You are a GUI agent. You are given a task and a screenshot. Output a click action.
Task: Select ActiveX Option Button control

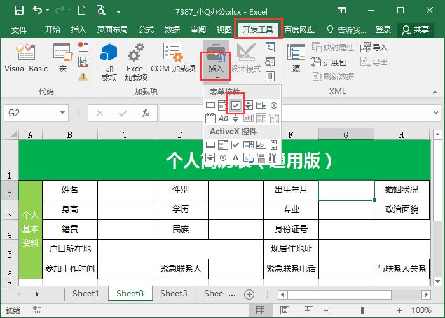tap(223, 158)
